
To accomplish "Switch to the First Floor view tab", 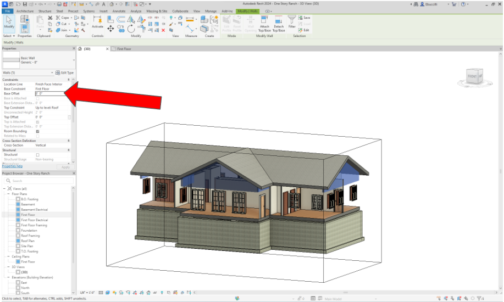I will tap(124, 49).
